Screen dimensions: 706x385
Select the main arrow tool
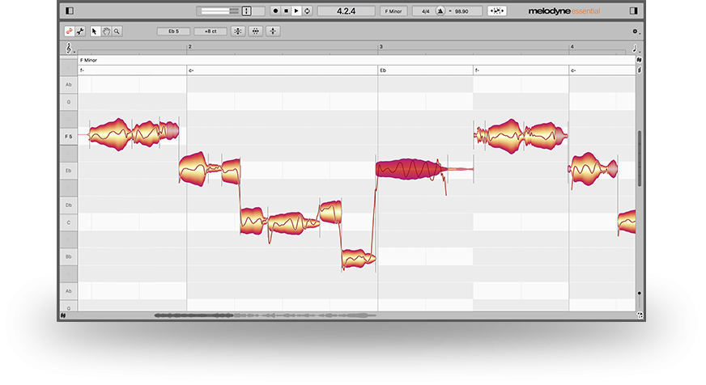tap(96, 32)
